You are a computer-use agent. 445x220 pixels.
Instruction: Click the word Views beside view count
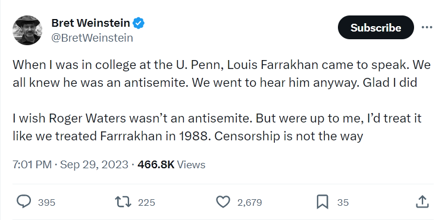coord(191,165)
